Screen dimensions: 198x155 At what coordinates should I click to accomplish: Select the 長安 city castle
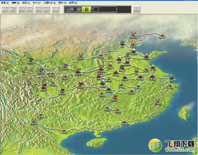pyautogui.click(x=78, y=73)
